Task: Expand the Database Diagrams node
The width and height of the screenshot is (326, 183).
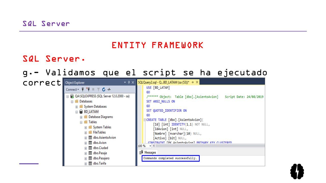Action: click(x=81, y=117)
